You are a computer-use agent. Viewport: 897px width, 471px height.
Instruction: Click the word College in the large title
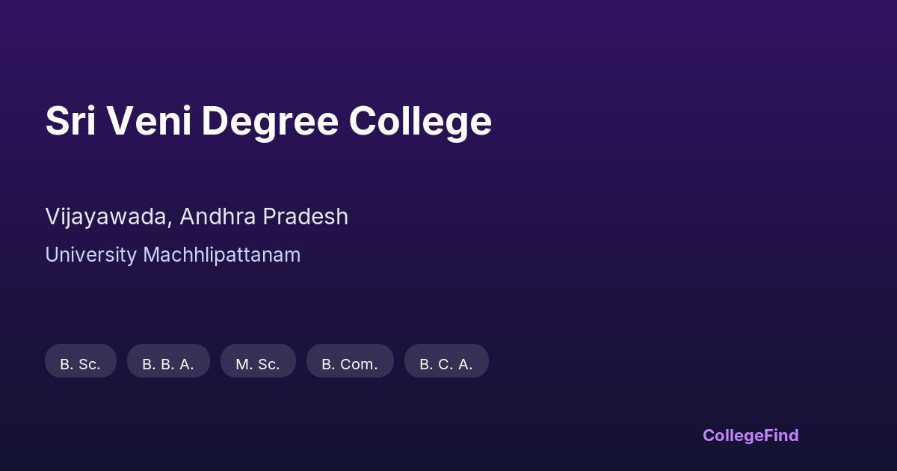[420, 121]
